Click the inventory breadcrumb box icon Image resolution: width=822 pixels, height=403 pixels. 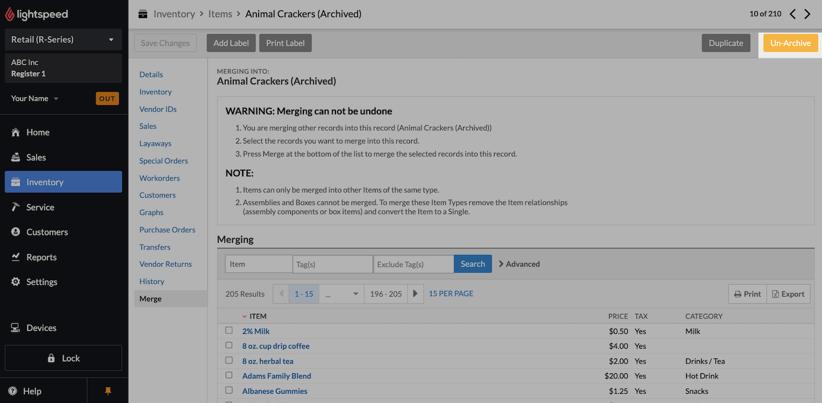pyautogui.click(x=143, y=14)
